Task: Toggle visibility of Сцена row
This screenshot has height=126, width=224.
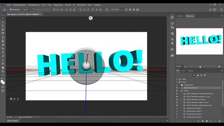Action: (177, 82)
